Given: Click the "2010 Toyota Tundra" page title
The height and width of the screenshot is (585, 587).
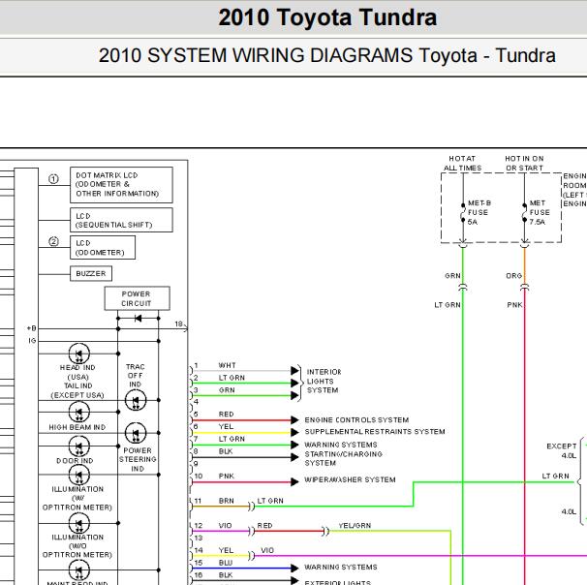Looking at the screenshot, I should pos(327,17).
